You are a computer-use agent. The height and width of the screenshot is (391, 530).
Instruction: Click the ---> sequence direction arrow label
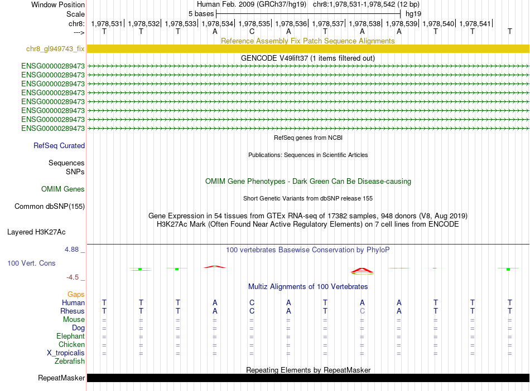(x=79, y=32)
